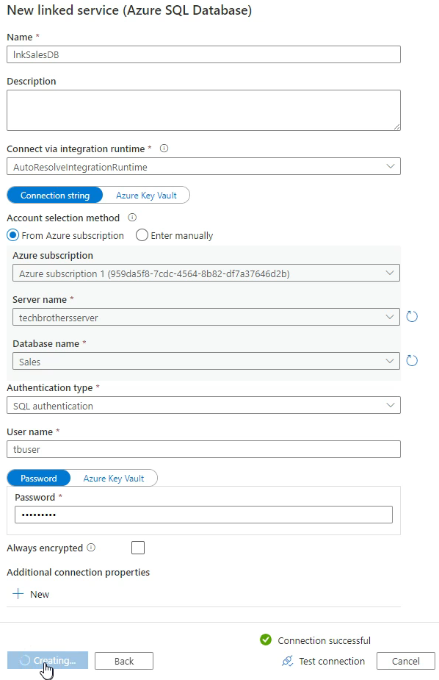Select the Enter manually radio button
The height and width of the screenshot is (680, 439).
tap(140, 235)
